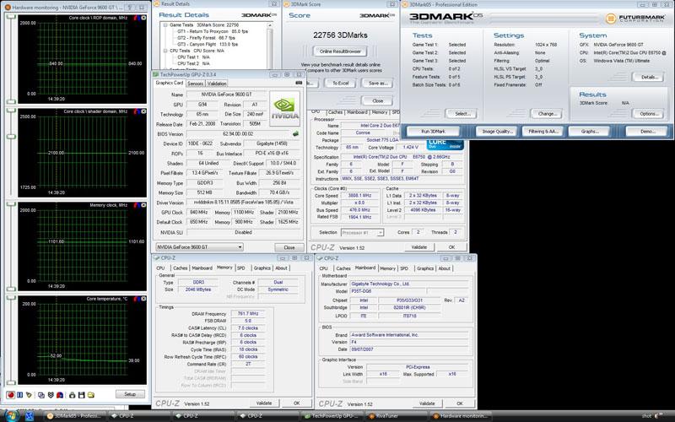Image resolution: width=675 pixels, height=422 pixels.
Task: Click the Filtering & AA button
Action: coord(543,132)
